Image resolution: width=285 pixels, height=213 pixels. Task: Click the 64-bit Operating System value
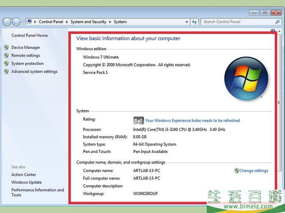[x=155, y=144]
